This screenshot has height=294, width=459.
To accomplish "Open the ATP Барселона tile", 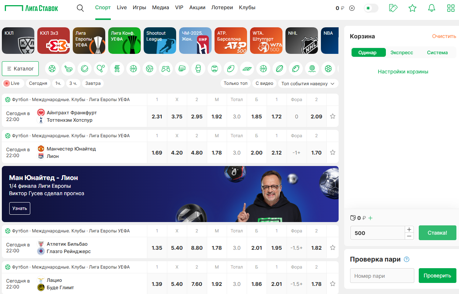I will click(231, 41).
